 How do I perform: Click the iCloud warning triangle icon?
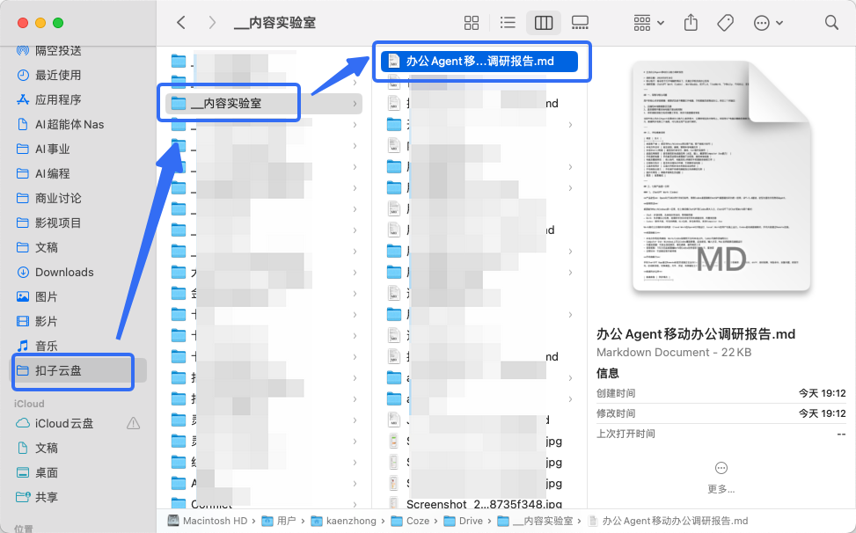(133, 423)
